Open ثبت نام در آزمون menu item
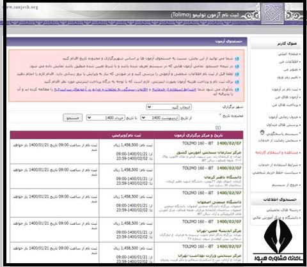The width and height of the screenshot is (307, 267). click(x=285, y=89)
